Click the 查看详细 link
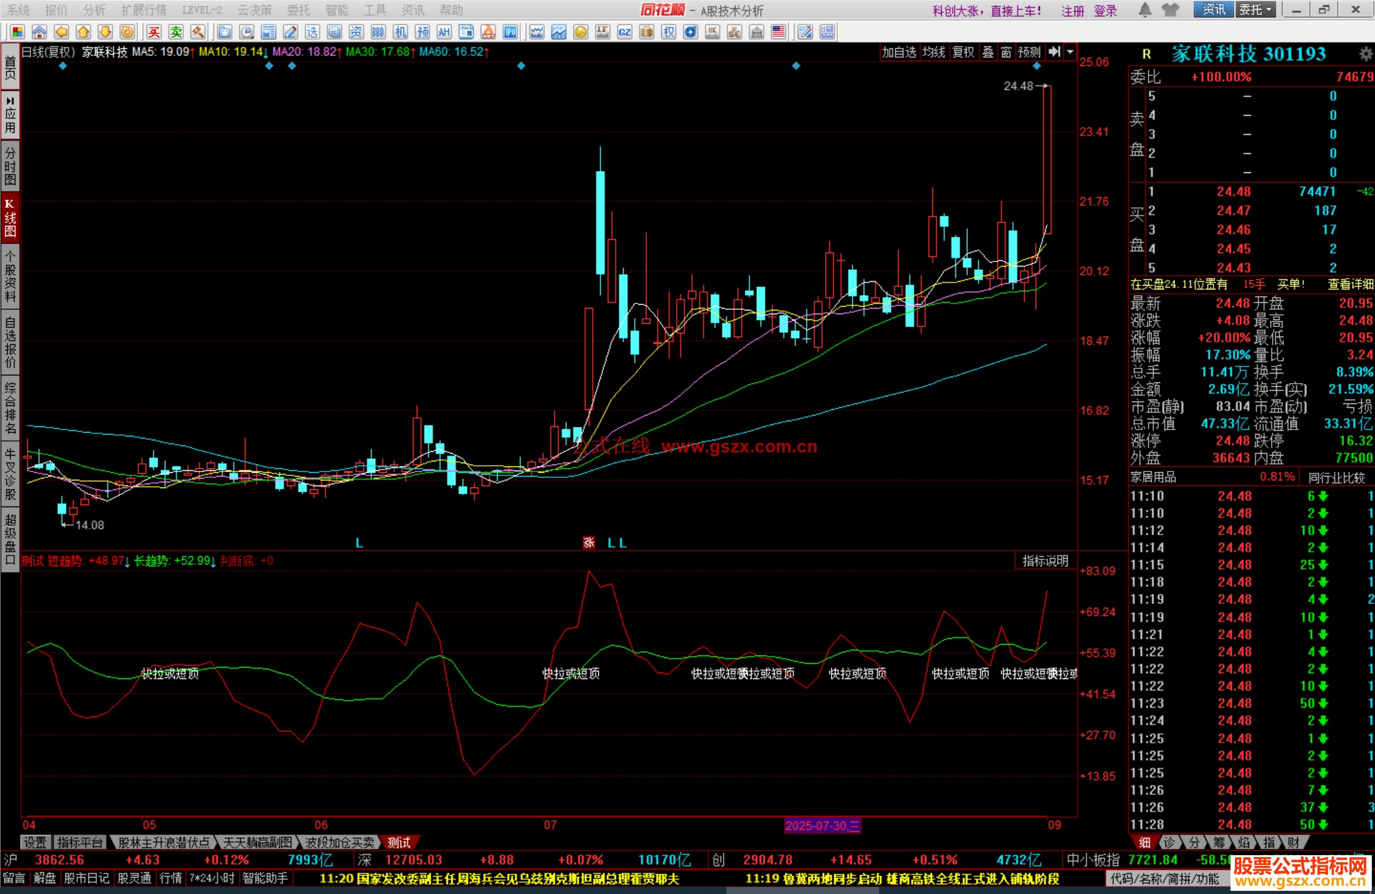This screenshot has height=894, width=1375. [1350, 284]
